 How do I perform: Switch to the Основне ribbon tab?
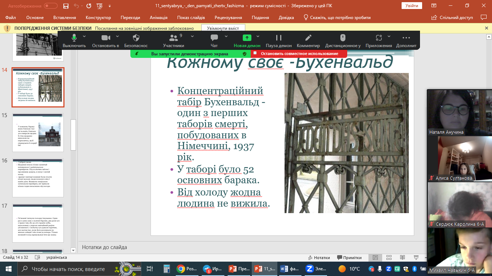coord(35,18)
